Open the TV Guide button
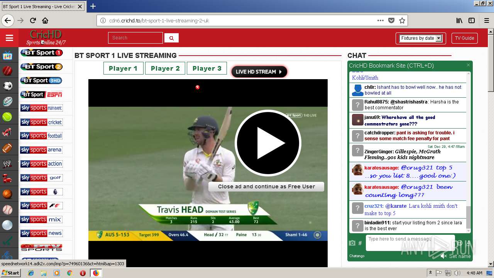This screenshot has height=278, width=494. tap(464, 38)
